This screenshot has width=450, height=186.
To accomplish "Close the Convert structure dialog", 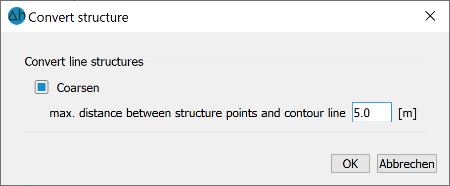I will point(430,16).
